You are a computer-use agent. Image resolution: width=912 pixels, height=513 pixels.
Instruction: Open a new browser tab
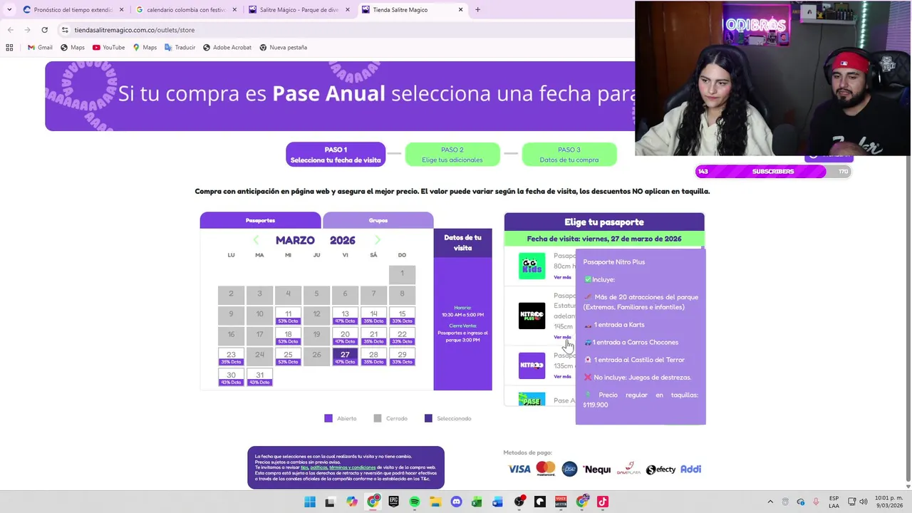[x=477, y=10]
